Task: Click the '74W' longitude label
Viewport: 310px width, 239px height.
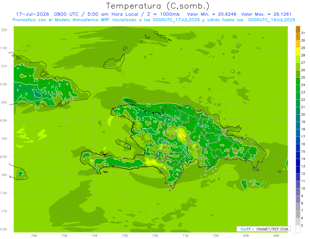Action: point(95,236)
